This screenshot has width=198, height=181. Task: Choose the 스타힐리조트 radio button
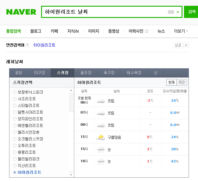(x=15, y=106)
